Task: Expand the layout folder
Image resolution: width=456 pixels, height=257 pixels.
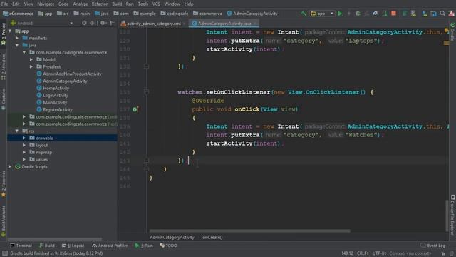Action: tap(24, 145)
